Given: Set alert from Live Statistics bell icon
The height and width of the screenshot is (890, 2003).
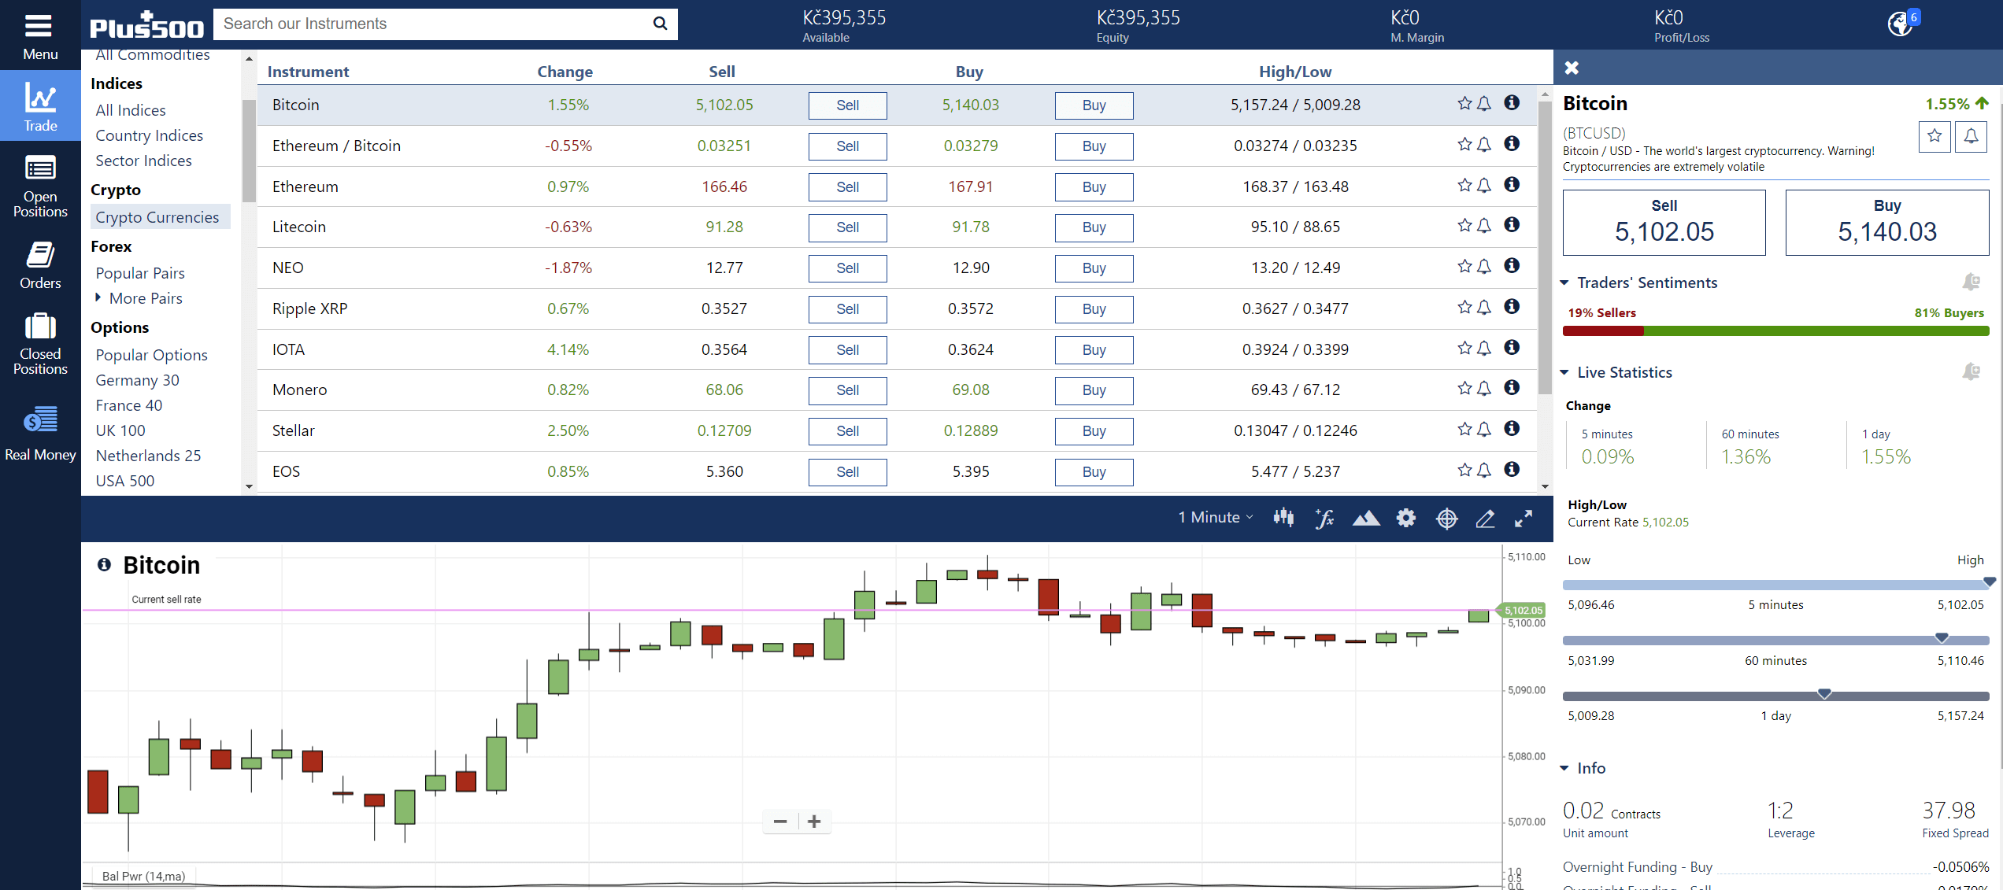Looking at the screenshot, I should click(x=1971, y=371).
